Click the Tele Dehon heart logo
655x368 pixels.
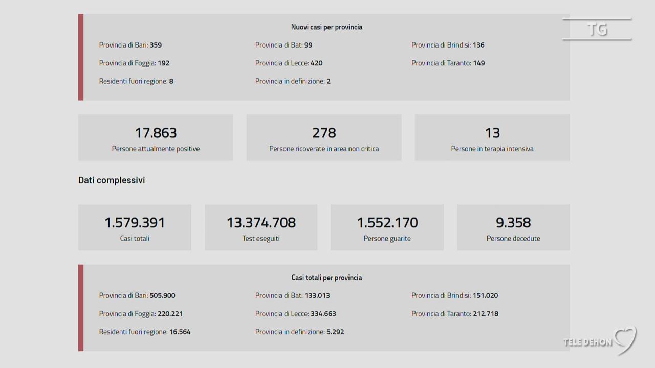(625, 339)
